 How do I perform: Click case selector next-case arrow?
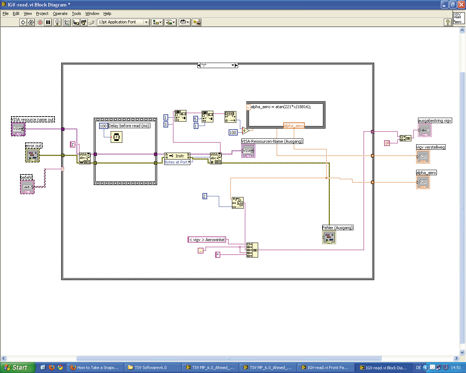tap(236, 66)
